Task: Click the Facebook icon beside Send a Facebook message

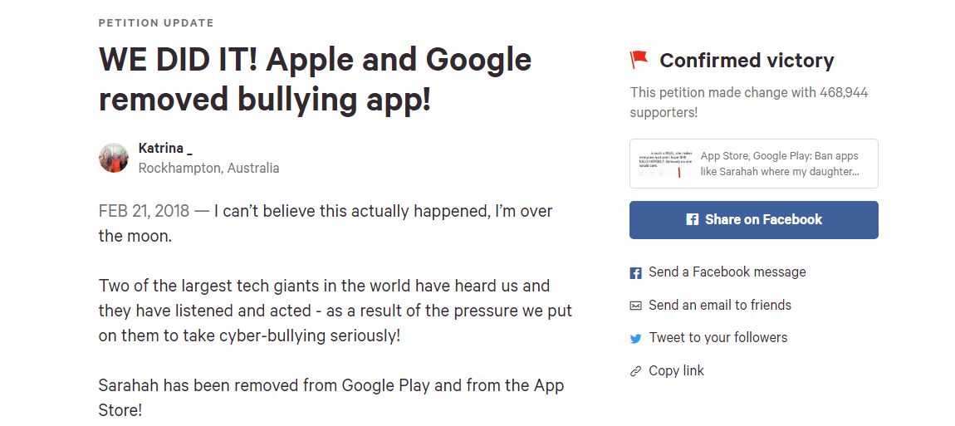Action: [636, 272]
